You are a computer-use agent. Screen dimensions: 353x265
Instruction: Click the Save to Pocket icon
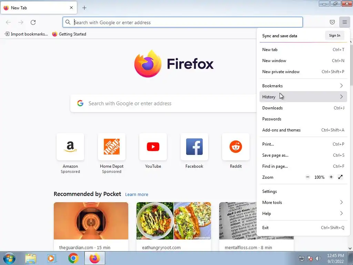click(x=332, y=22)
